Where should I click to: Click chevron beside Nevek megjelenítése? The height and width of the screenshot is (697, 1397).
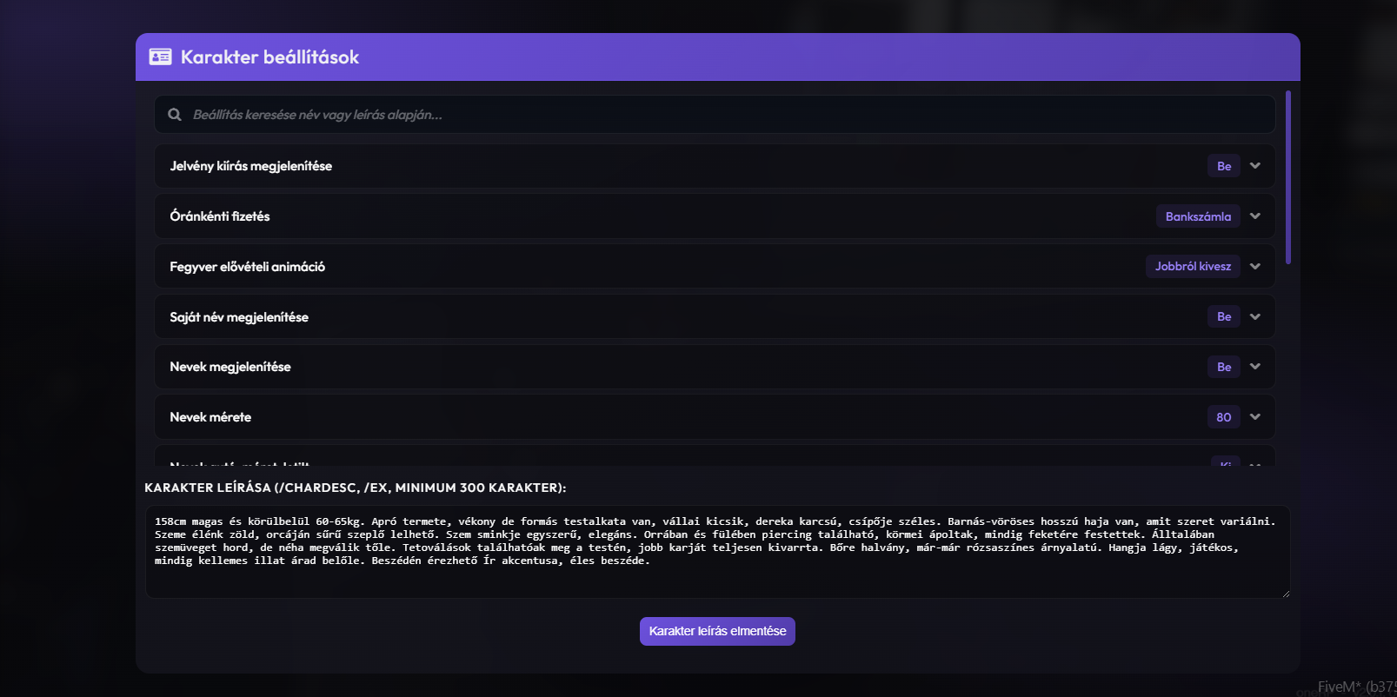tap(1255, 367)
